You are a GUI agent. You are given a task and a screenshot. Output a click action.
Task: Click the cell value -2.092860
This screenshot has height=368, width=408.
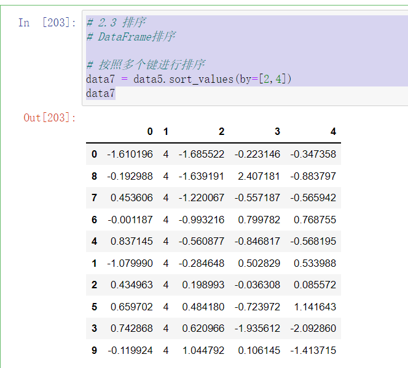313,328
